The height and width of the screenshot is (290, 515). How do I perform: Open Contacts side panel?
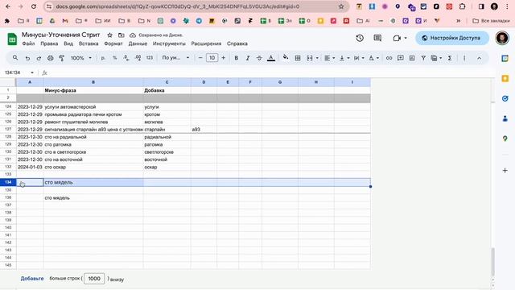pos(505,118)
